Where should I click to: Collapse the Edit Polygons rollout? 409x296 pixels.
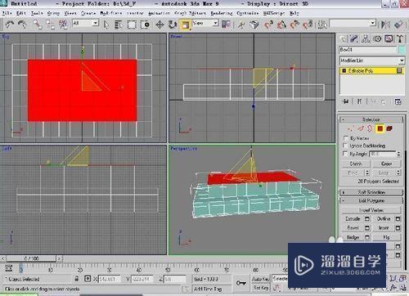[371, 200]
